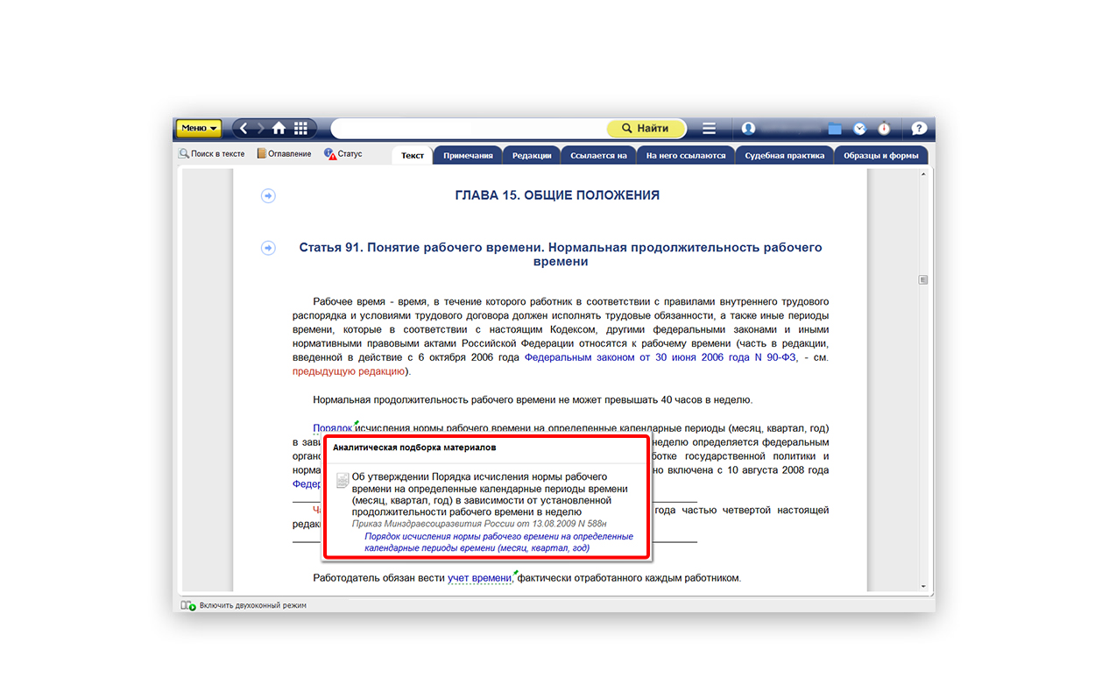
Task: Click the Порядок link in the text
Action: (x=333, y=428)
